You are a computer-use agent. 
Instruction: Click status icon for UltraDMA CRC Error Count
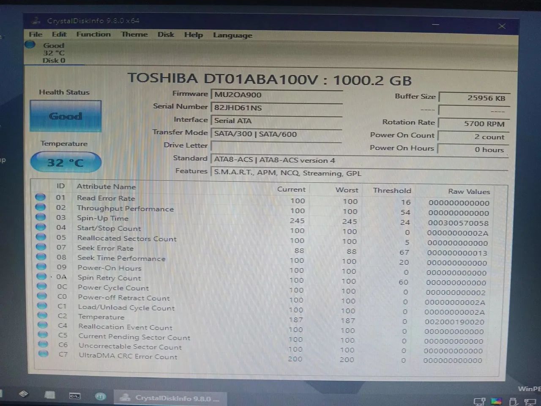pyautogui.click(x=43, y=354)
